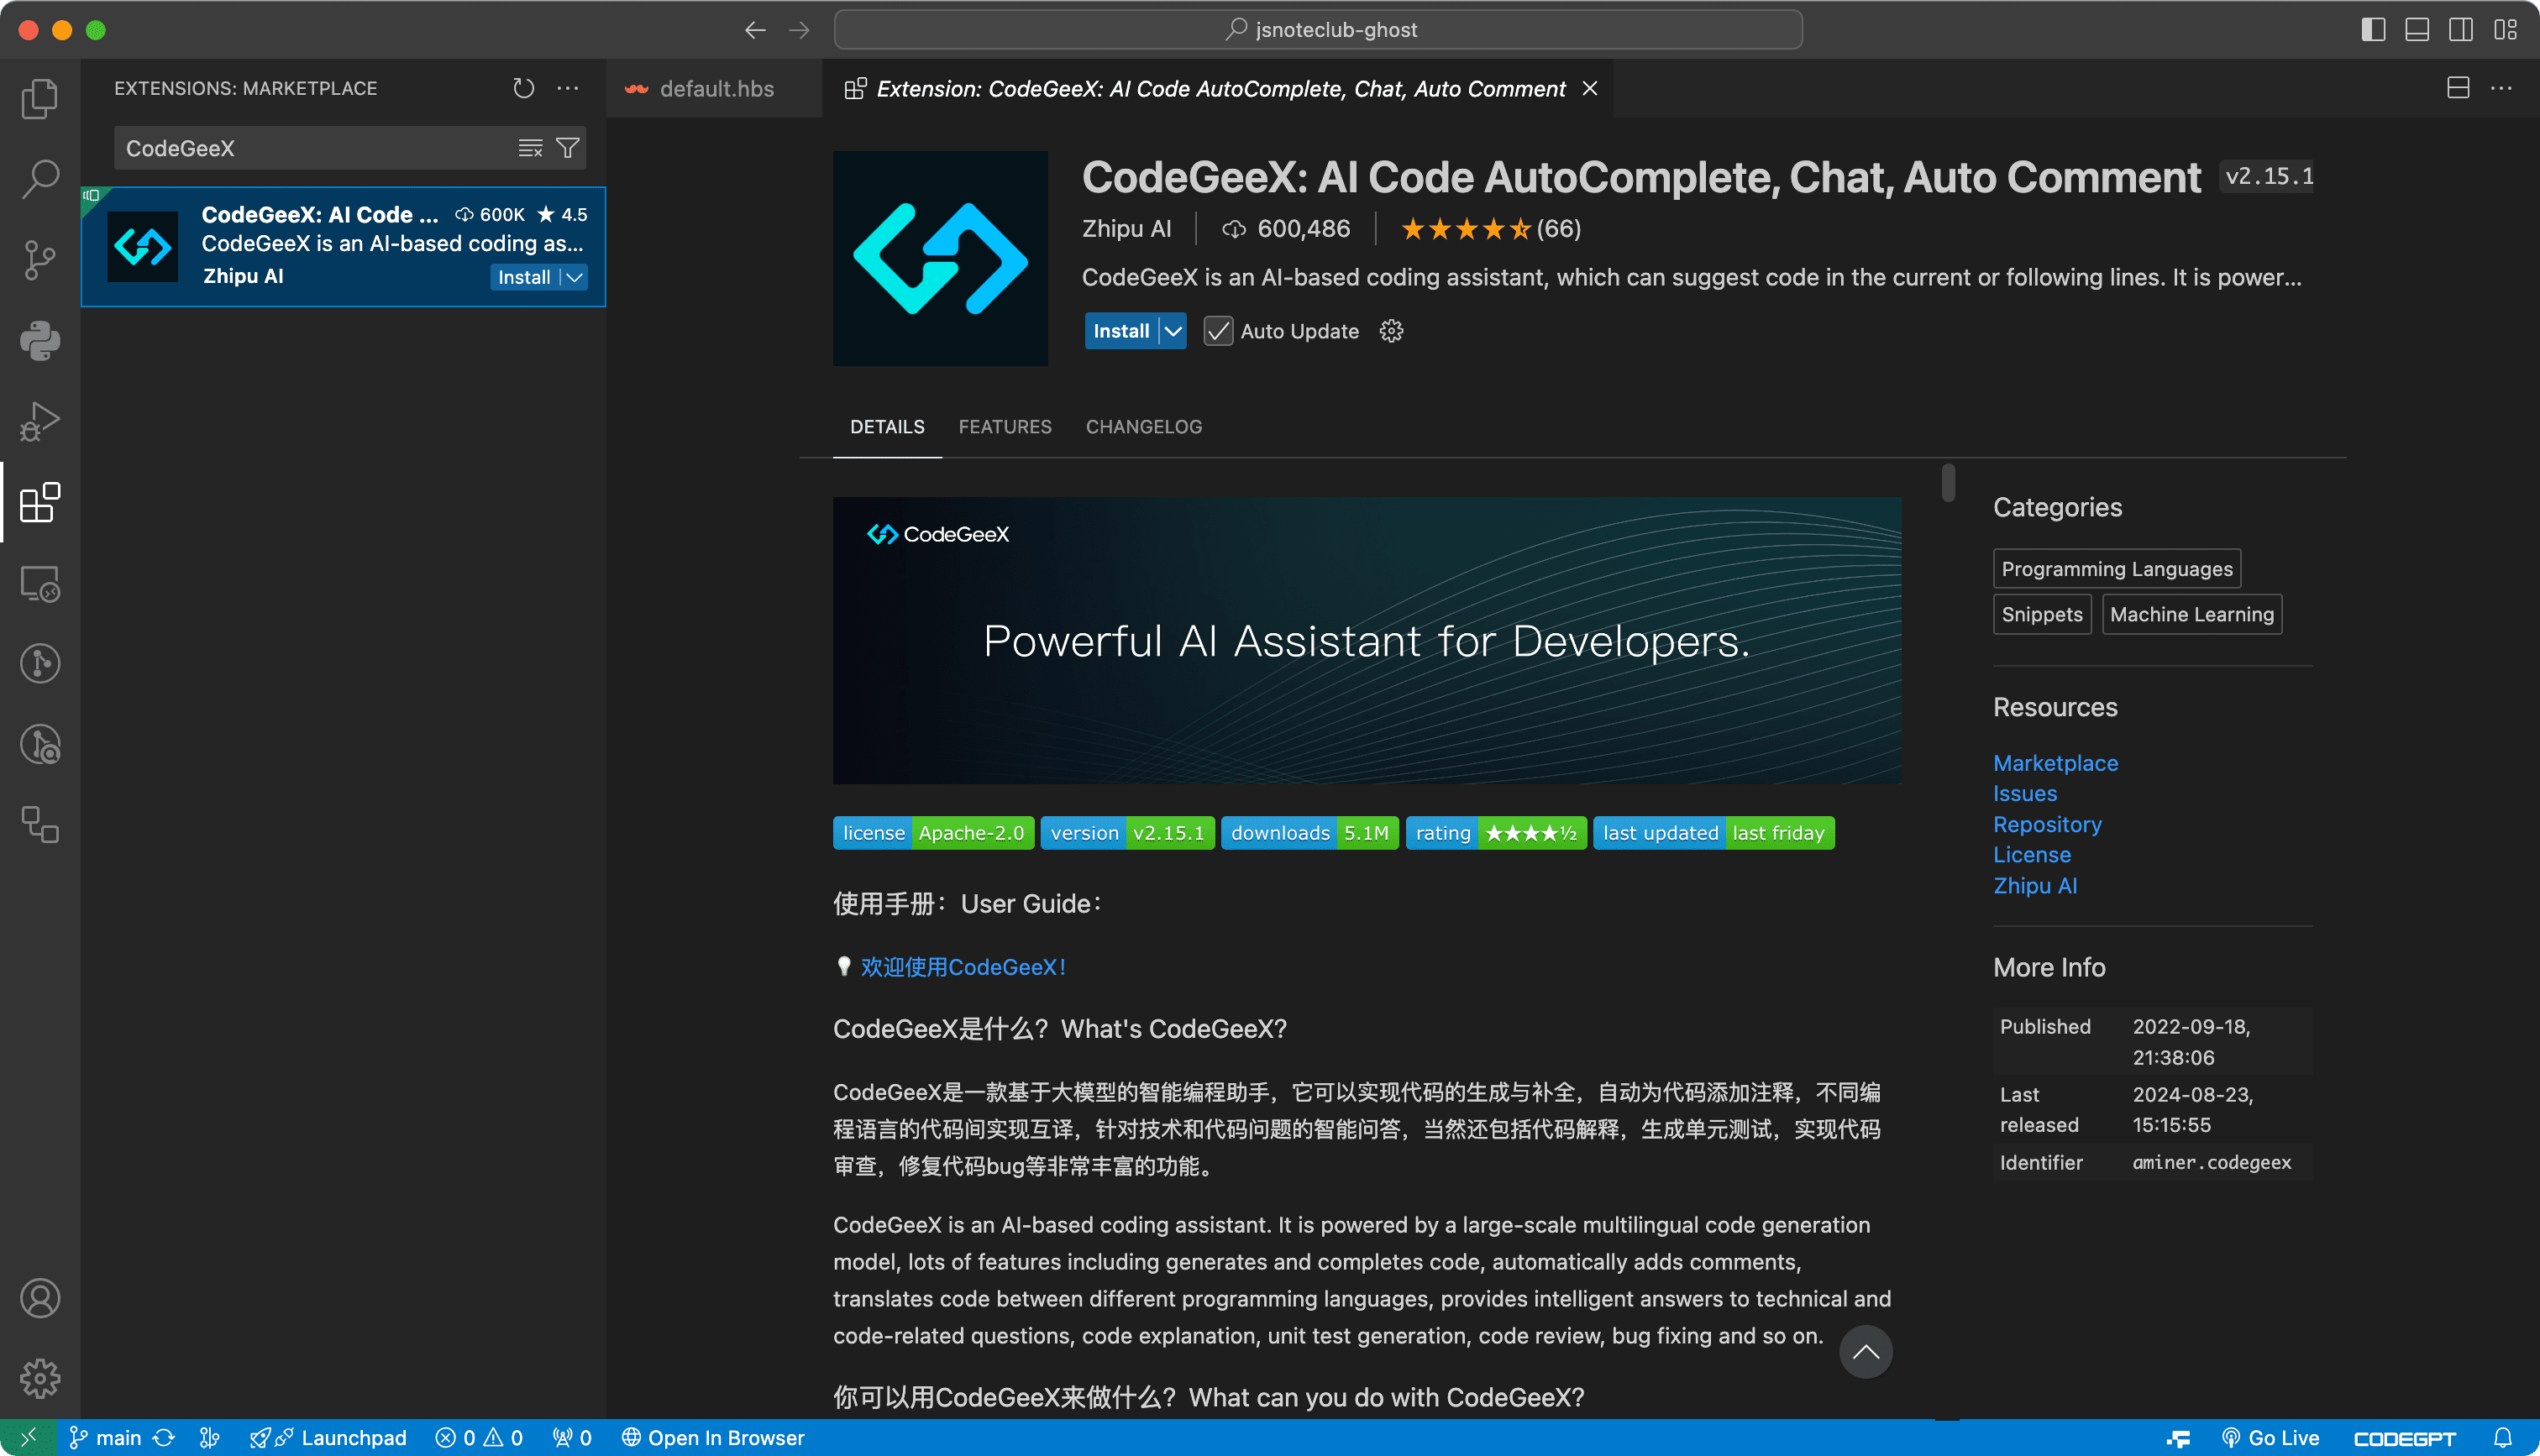Screen dimensions: 2540x1456
Task: Open Views and More Actions in Extensions sidebar
Action: [568, 88]
